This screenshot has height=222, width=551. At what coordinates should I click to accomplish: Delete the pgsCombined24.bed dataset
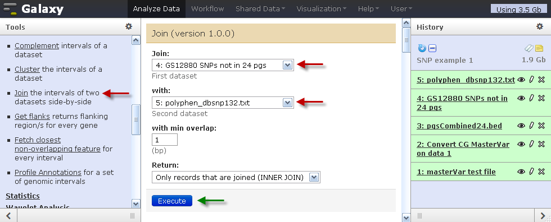541,126
